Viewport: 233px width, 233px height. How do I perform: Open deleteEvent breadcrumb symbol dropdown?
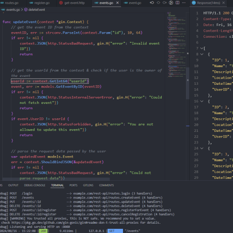tap(37, 10)
